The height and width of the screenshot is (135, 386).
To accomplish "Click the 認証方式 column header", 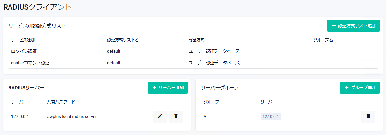I will click(x=196, y=40).
